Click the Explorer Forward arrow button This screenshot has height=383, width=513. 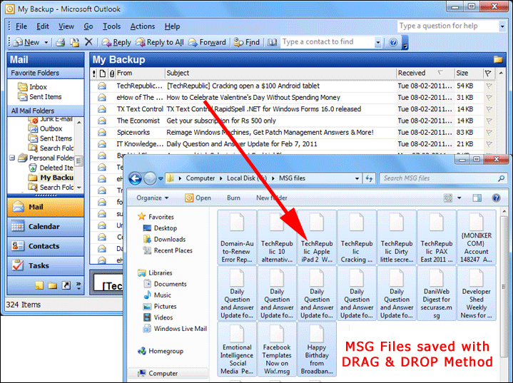point(150,178)
